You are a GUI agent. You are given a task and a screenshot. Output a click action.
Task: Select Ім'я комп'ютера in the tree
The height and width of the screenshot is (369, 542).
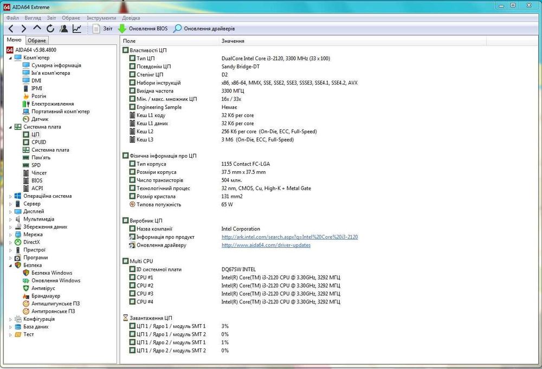tap(50, 73)
